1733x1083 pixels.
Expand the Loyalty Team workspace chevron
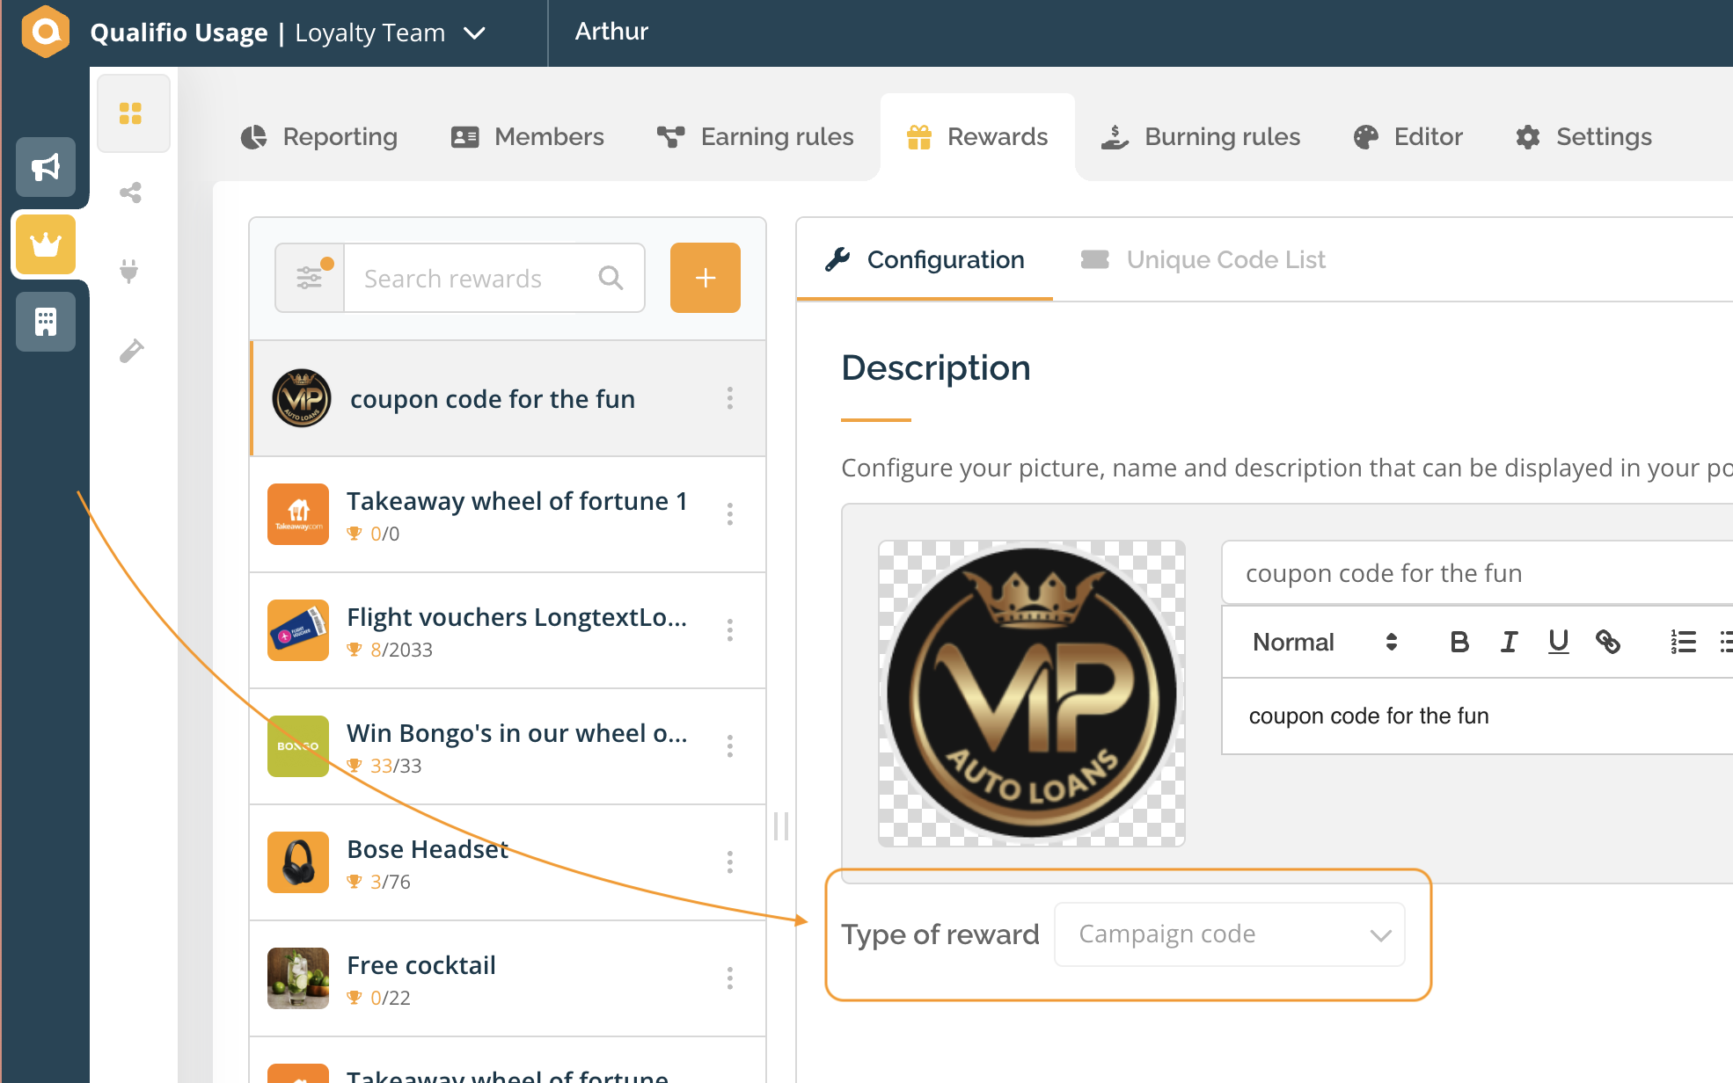point(474,33)
